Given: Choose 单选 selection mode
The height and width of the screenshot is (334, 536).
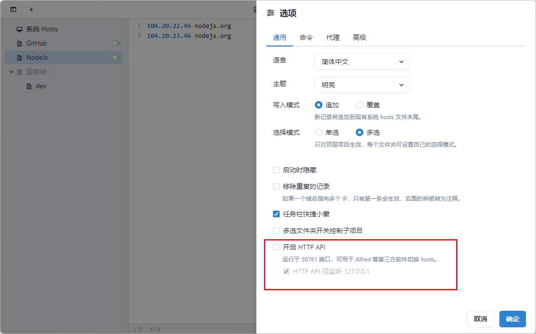Looking at the screenshot, I should coord(319,132).
